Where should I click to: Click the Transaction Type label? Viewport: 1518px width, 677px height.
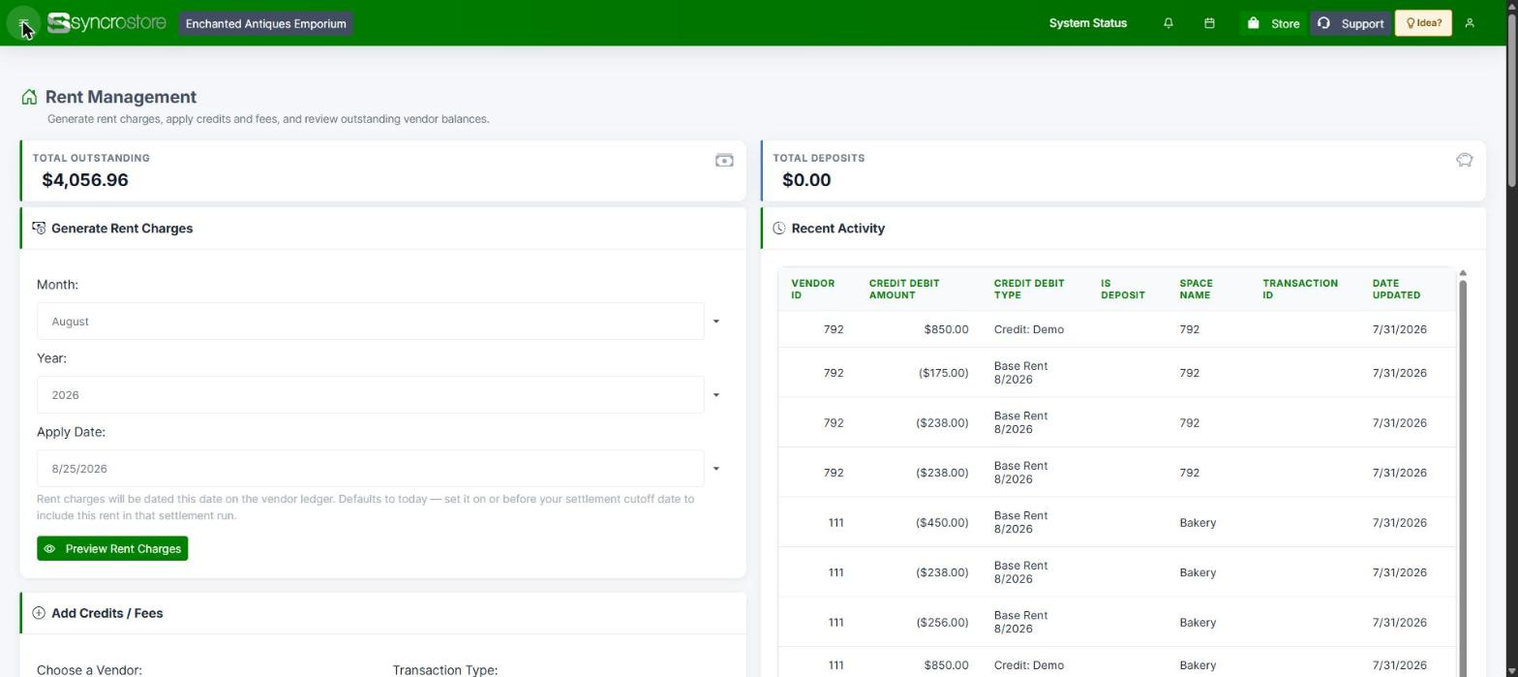(444, 669)
